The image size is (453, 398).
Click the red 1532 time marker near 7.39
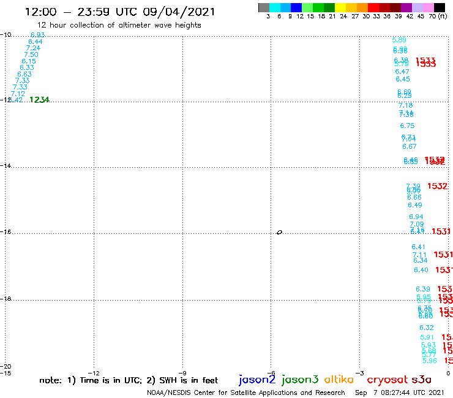(437, 186)
